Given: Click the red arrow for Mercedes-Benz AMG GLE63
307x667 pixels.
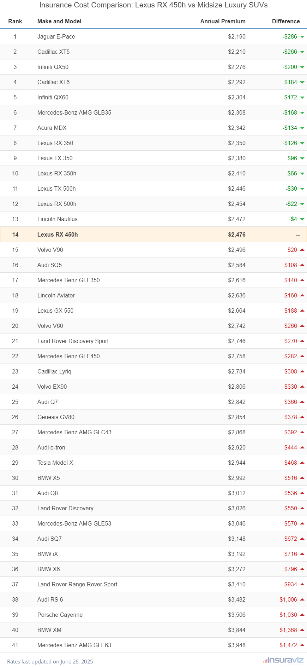Looking at the screenshot, I should 302,645.
